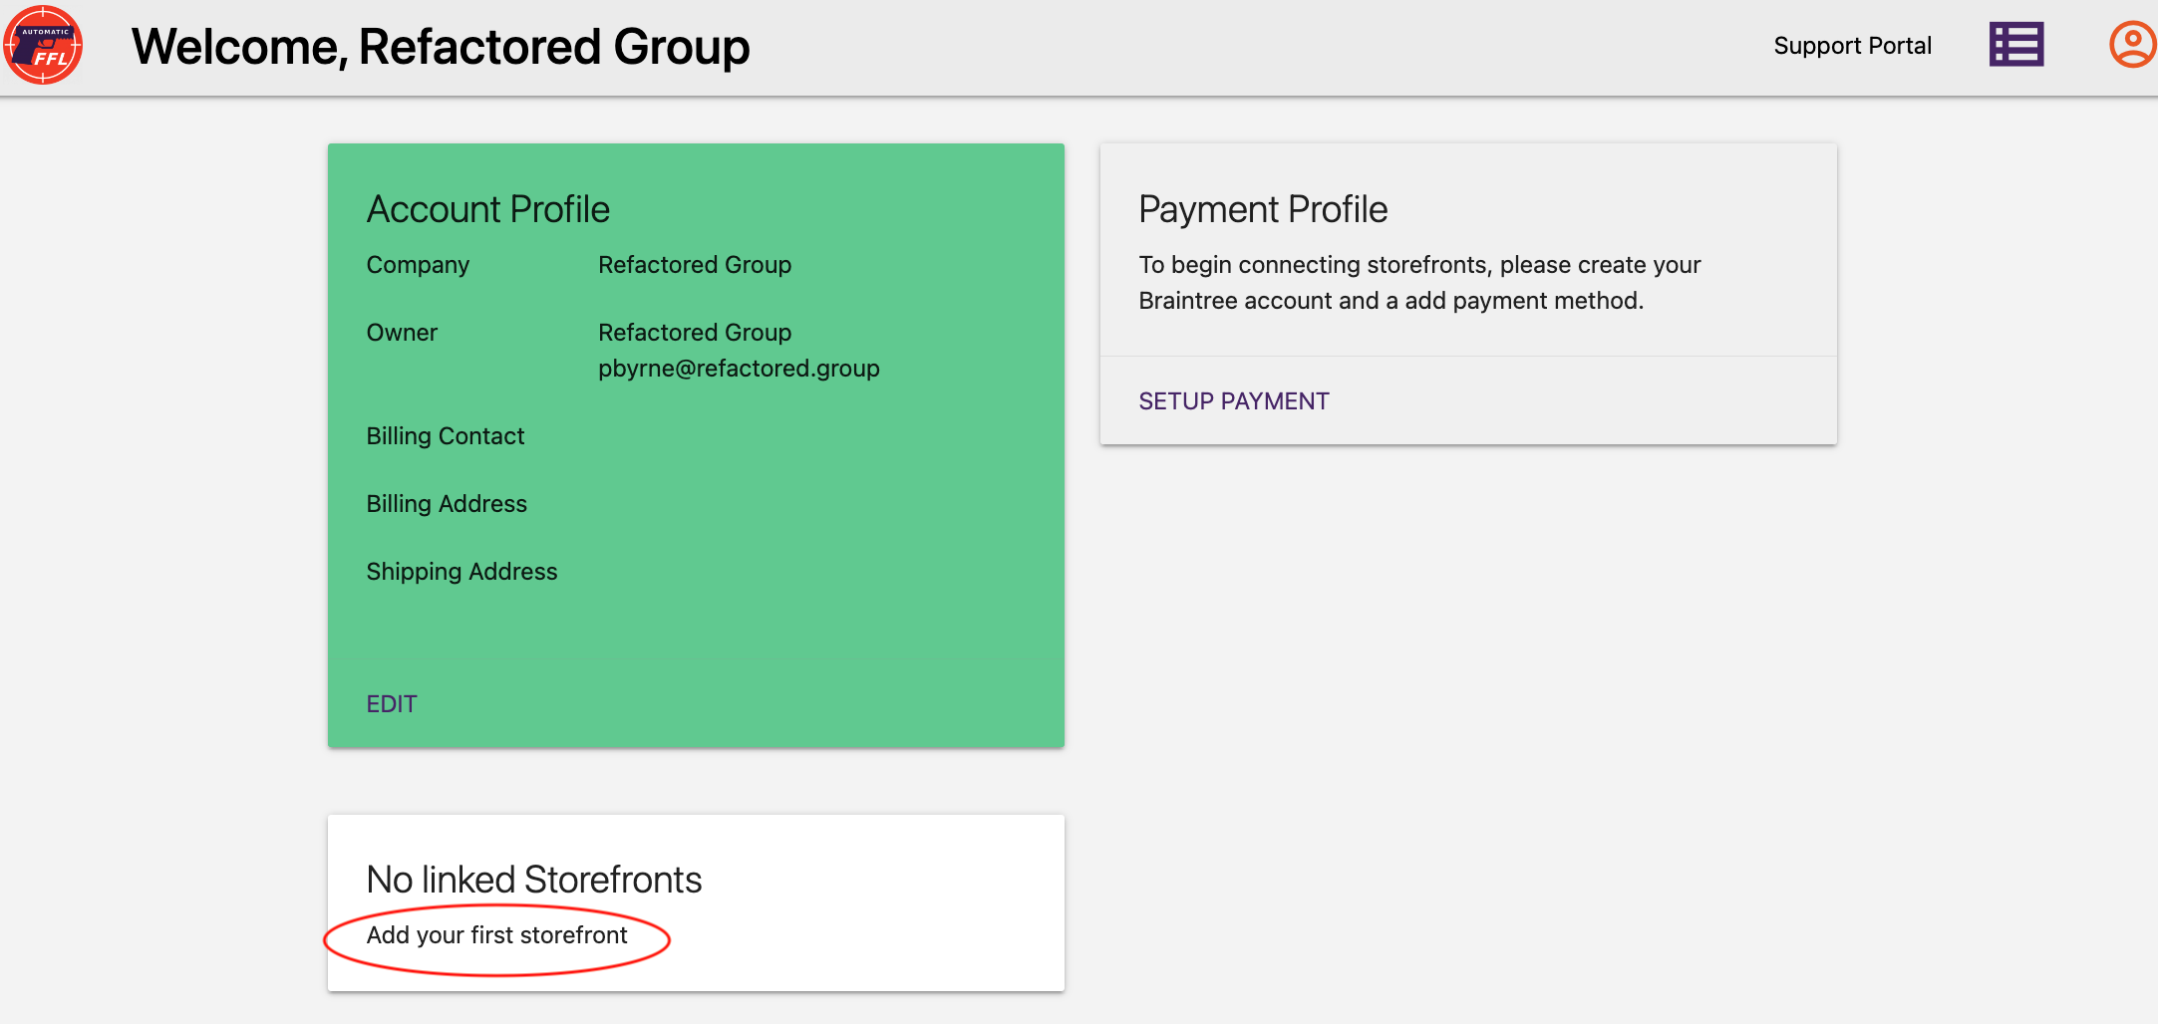Click the Billing Address label
The height and width of the screenshot is (1024, 2158).
click(x=446, y=504)
